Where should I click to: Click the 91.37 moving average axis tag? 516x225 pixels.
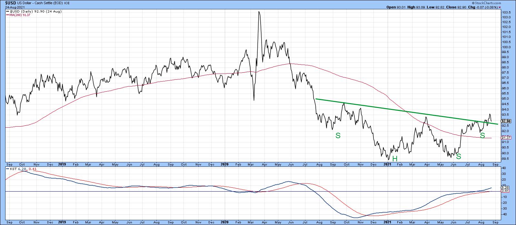click(505, 138)
